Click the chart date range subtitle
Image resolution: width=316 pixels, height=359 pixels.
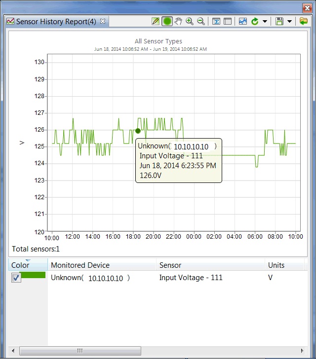click(151, 49)
